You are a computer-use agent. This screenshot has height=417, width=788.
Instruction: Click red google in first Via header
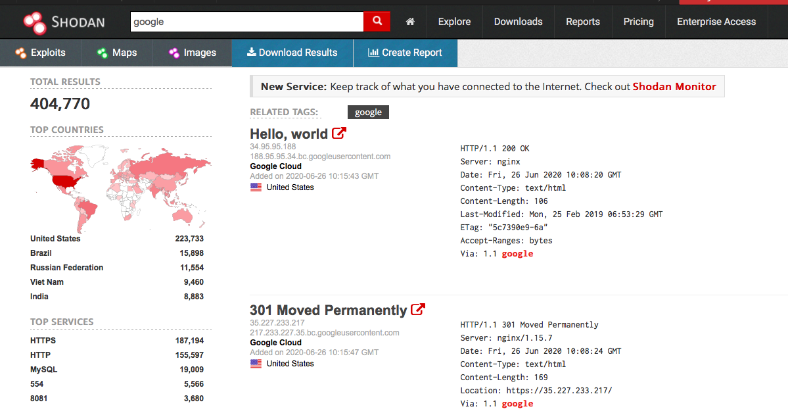(518, 253)
